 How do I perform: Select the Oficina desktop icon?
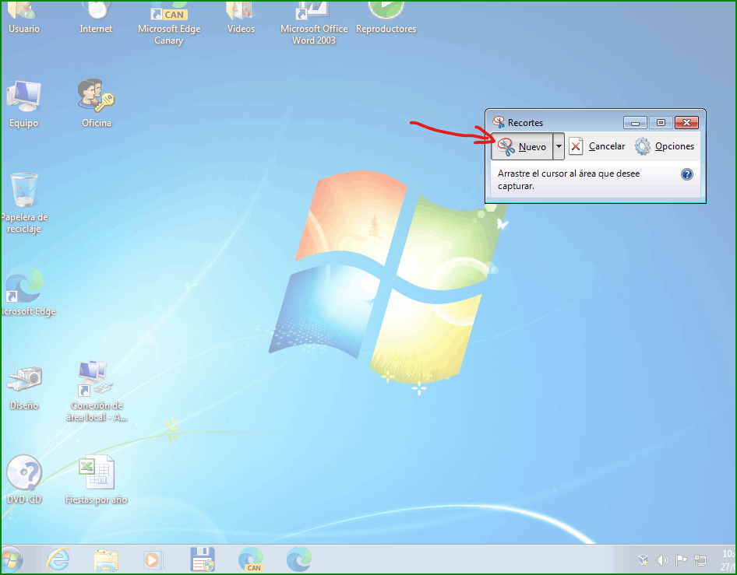click(97, 104)
